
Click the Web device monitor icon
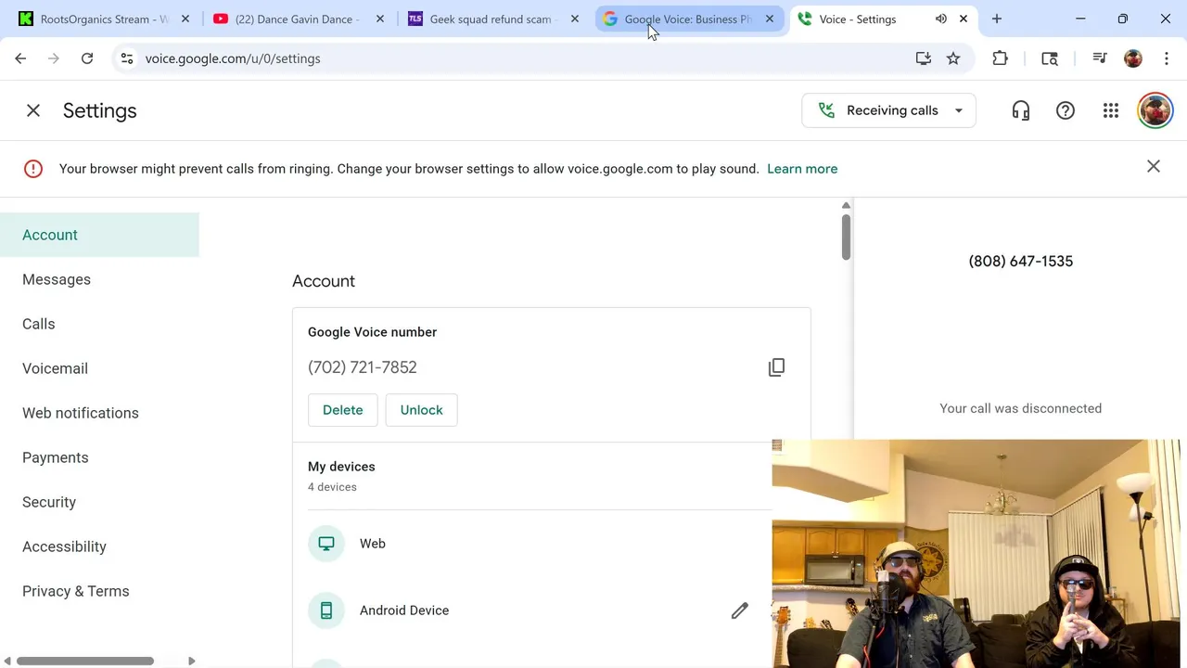326,544
